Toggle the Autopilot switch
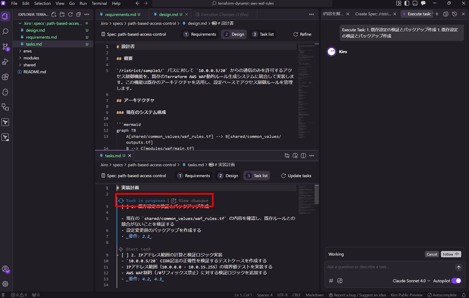This screenshot has width=469, height=298. [x=456, y=281]
